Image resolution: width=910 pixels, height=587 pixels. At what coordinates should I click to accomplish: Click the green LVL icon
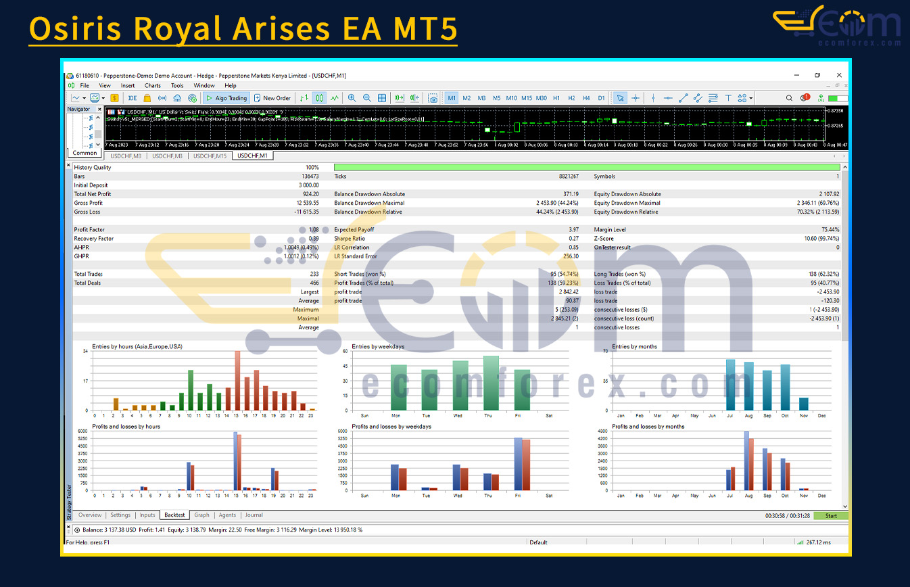coord(820,99)
